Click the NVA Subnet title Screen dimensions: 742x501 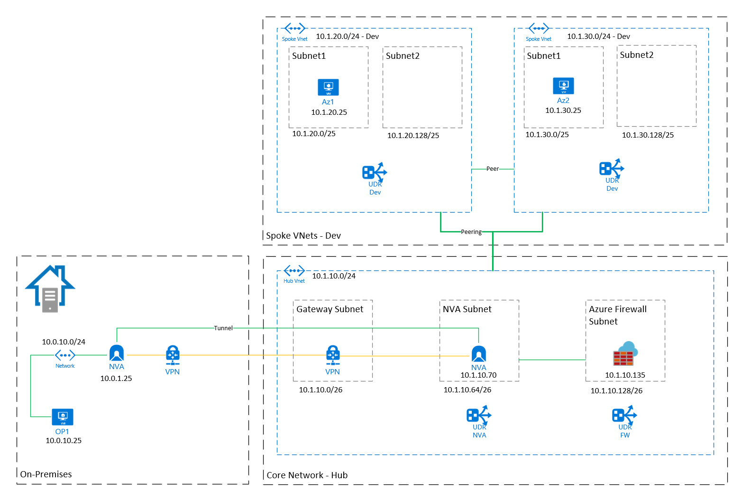click(x=467, y=309)
